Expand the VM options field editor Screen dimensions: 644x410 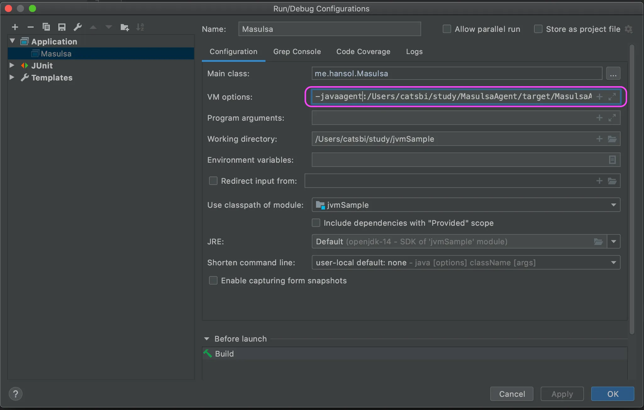[612, 97]
